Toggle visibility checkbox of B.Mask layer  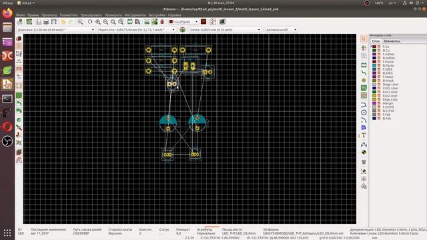[x=379, y=81]
